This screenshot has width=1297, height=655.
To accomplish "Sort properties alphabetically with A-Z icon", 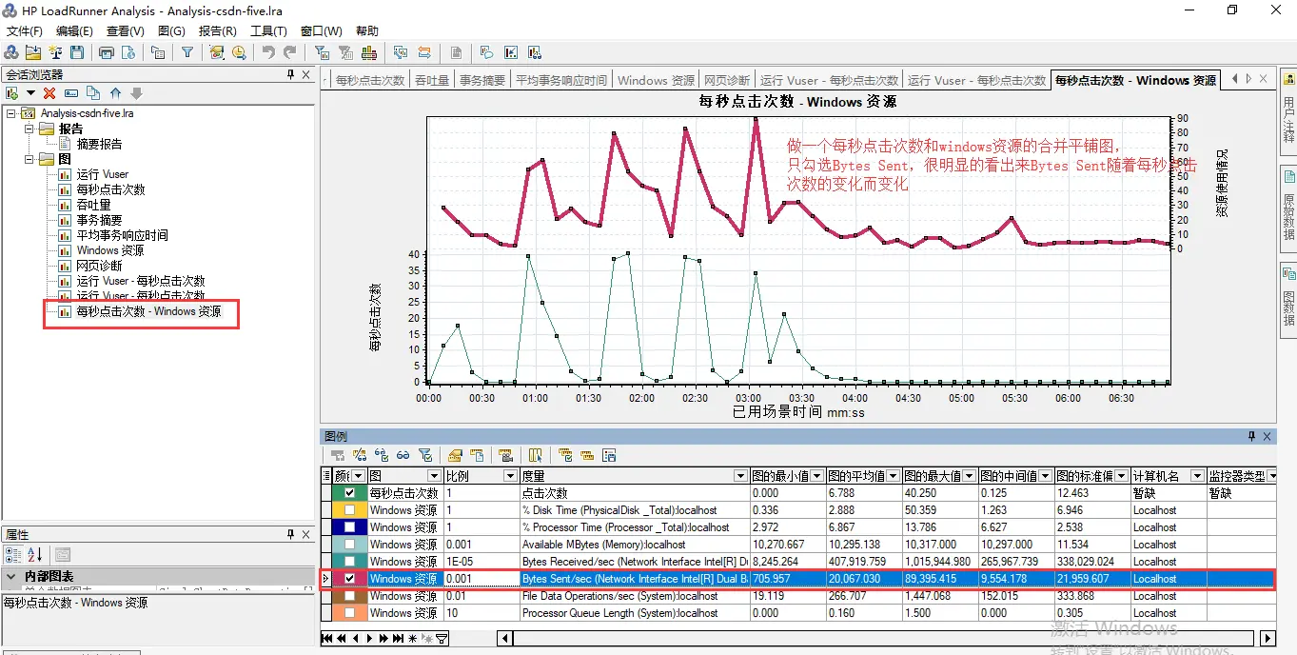I will 35,554.
